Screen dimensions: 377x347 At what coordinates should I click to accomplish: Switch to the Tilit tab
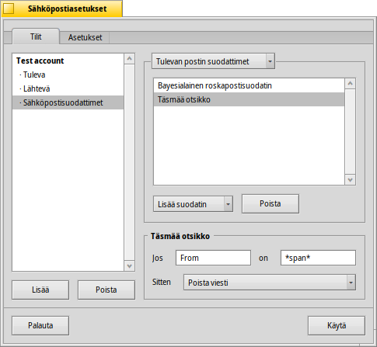36,36
